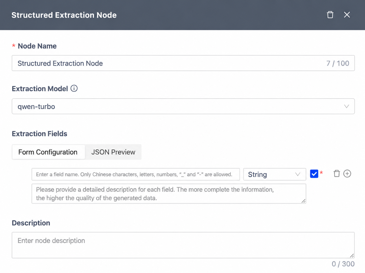Screen dimensions: 365x273
Task: Switch to the JSON Preview tab
Action: (113, 152)
